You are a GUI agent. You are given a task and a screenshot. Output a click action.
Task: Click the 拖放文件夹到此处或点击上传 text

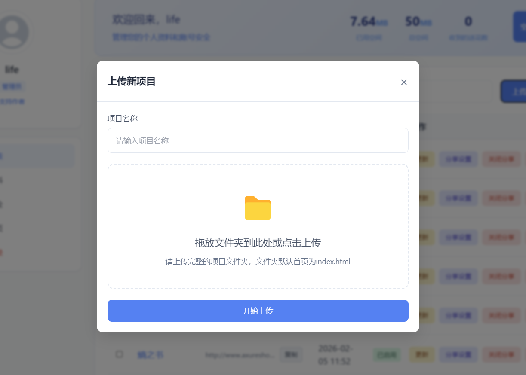click(258, 243)
